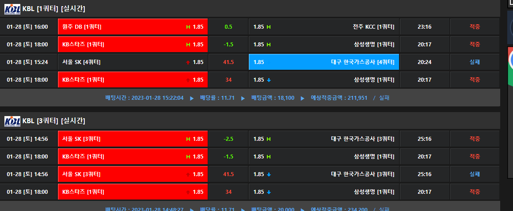Click the arrow icon before 배팅금액 : 18,100
Screen dimensions: 513x211
(243, 98)
